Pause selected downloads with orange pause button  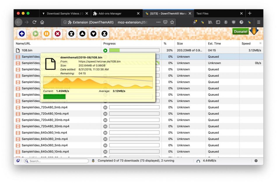point(46,34)
